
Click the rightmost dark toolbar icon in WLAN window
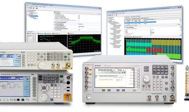37,8
